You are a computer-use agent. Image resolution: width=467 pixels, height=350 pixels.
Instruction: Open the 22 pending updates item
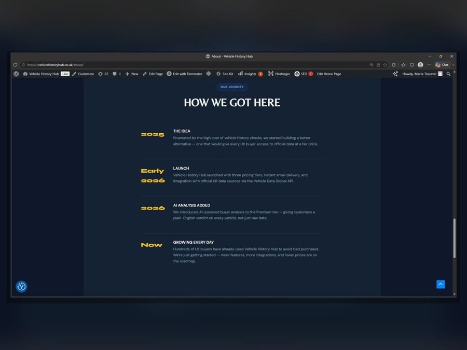click(103, 74)
